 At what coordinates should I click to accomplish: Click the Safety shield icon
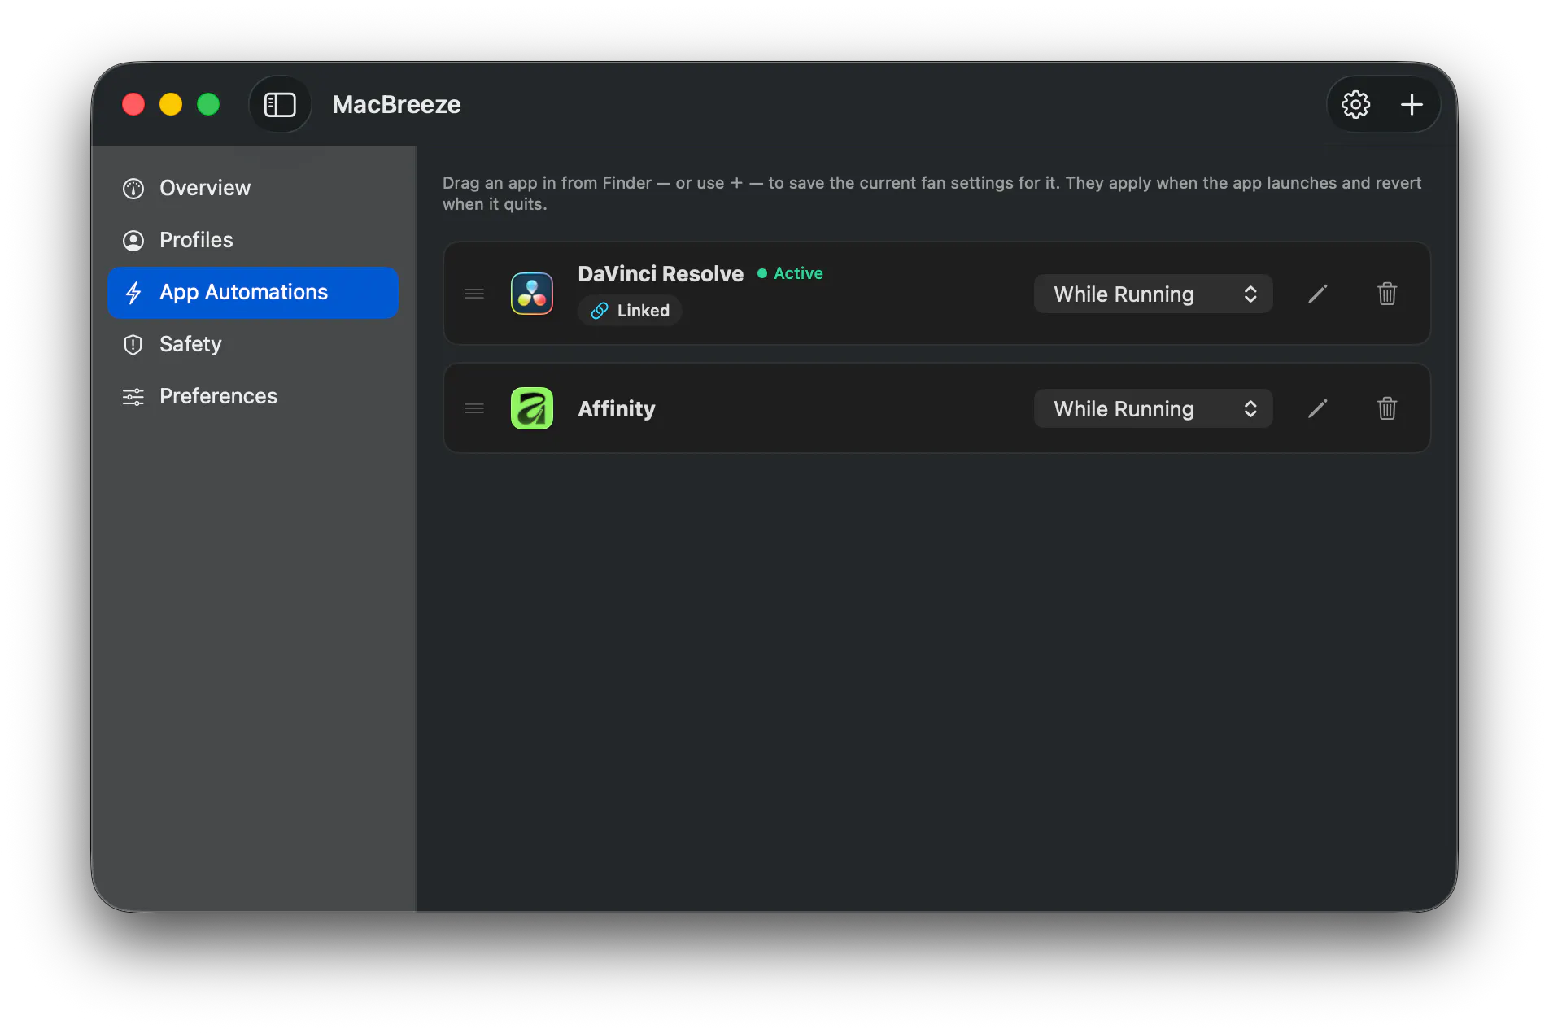[x=133, y=345]
